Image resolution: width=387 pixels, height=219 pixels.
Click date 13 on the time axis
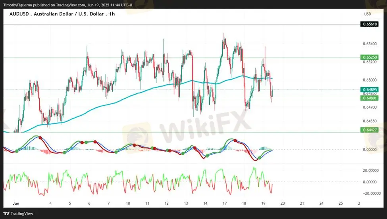[186, 203]
